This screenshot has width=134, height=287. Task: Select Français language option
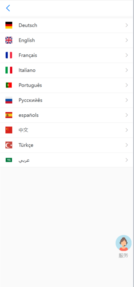click(67, 55)
